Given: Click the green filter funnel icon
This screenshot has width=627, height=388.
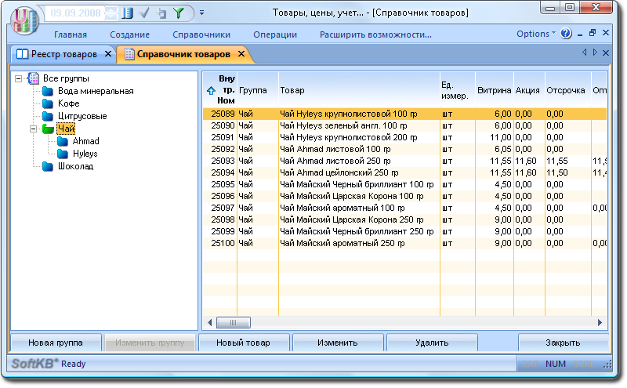Looking at the screenshot, I should pyautogui.click(x=179, y=13).
